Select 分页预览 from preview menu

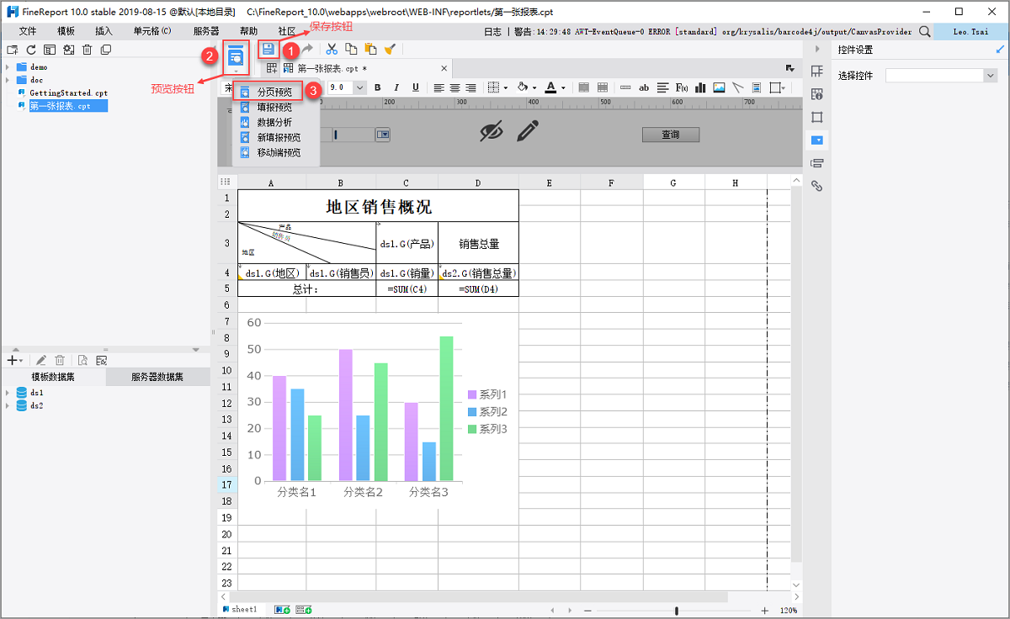[267, 92]
